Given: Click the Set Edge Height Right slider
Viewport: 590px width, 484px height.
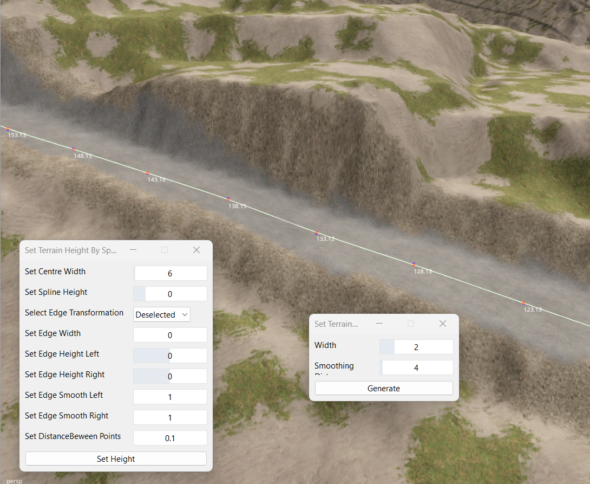Looking at the screenshot, I should (170, 376).
